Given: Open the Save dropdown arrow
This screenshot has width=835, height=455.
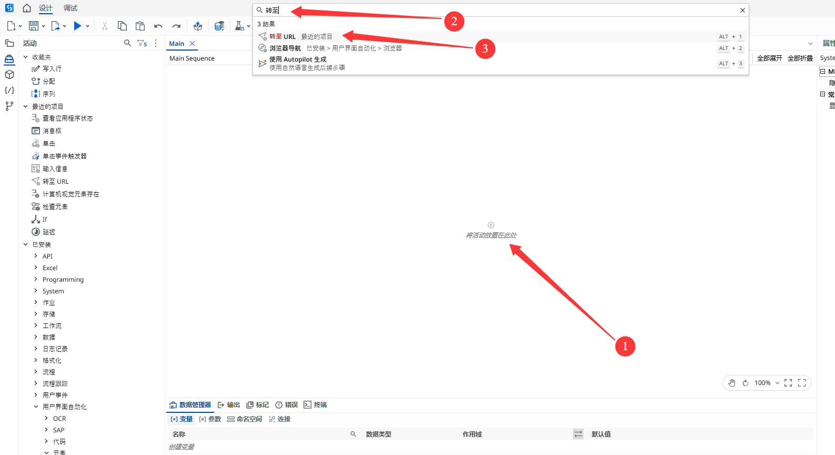Looking at the screenshot, I should pos(43,26).
